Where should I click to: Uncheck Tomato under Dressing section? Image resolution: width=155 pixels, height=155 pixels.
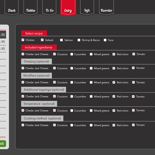[133, 68]
